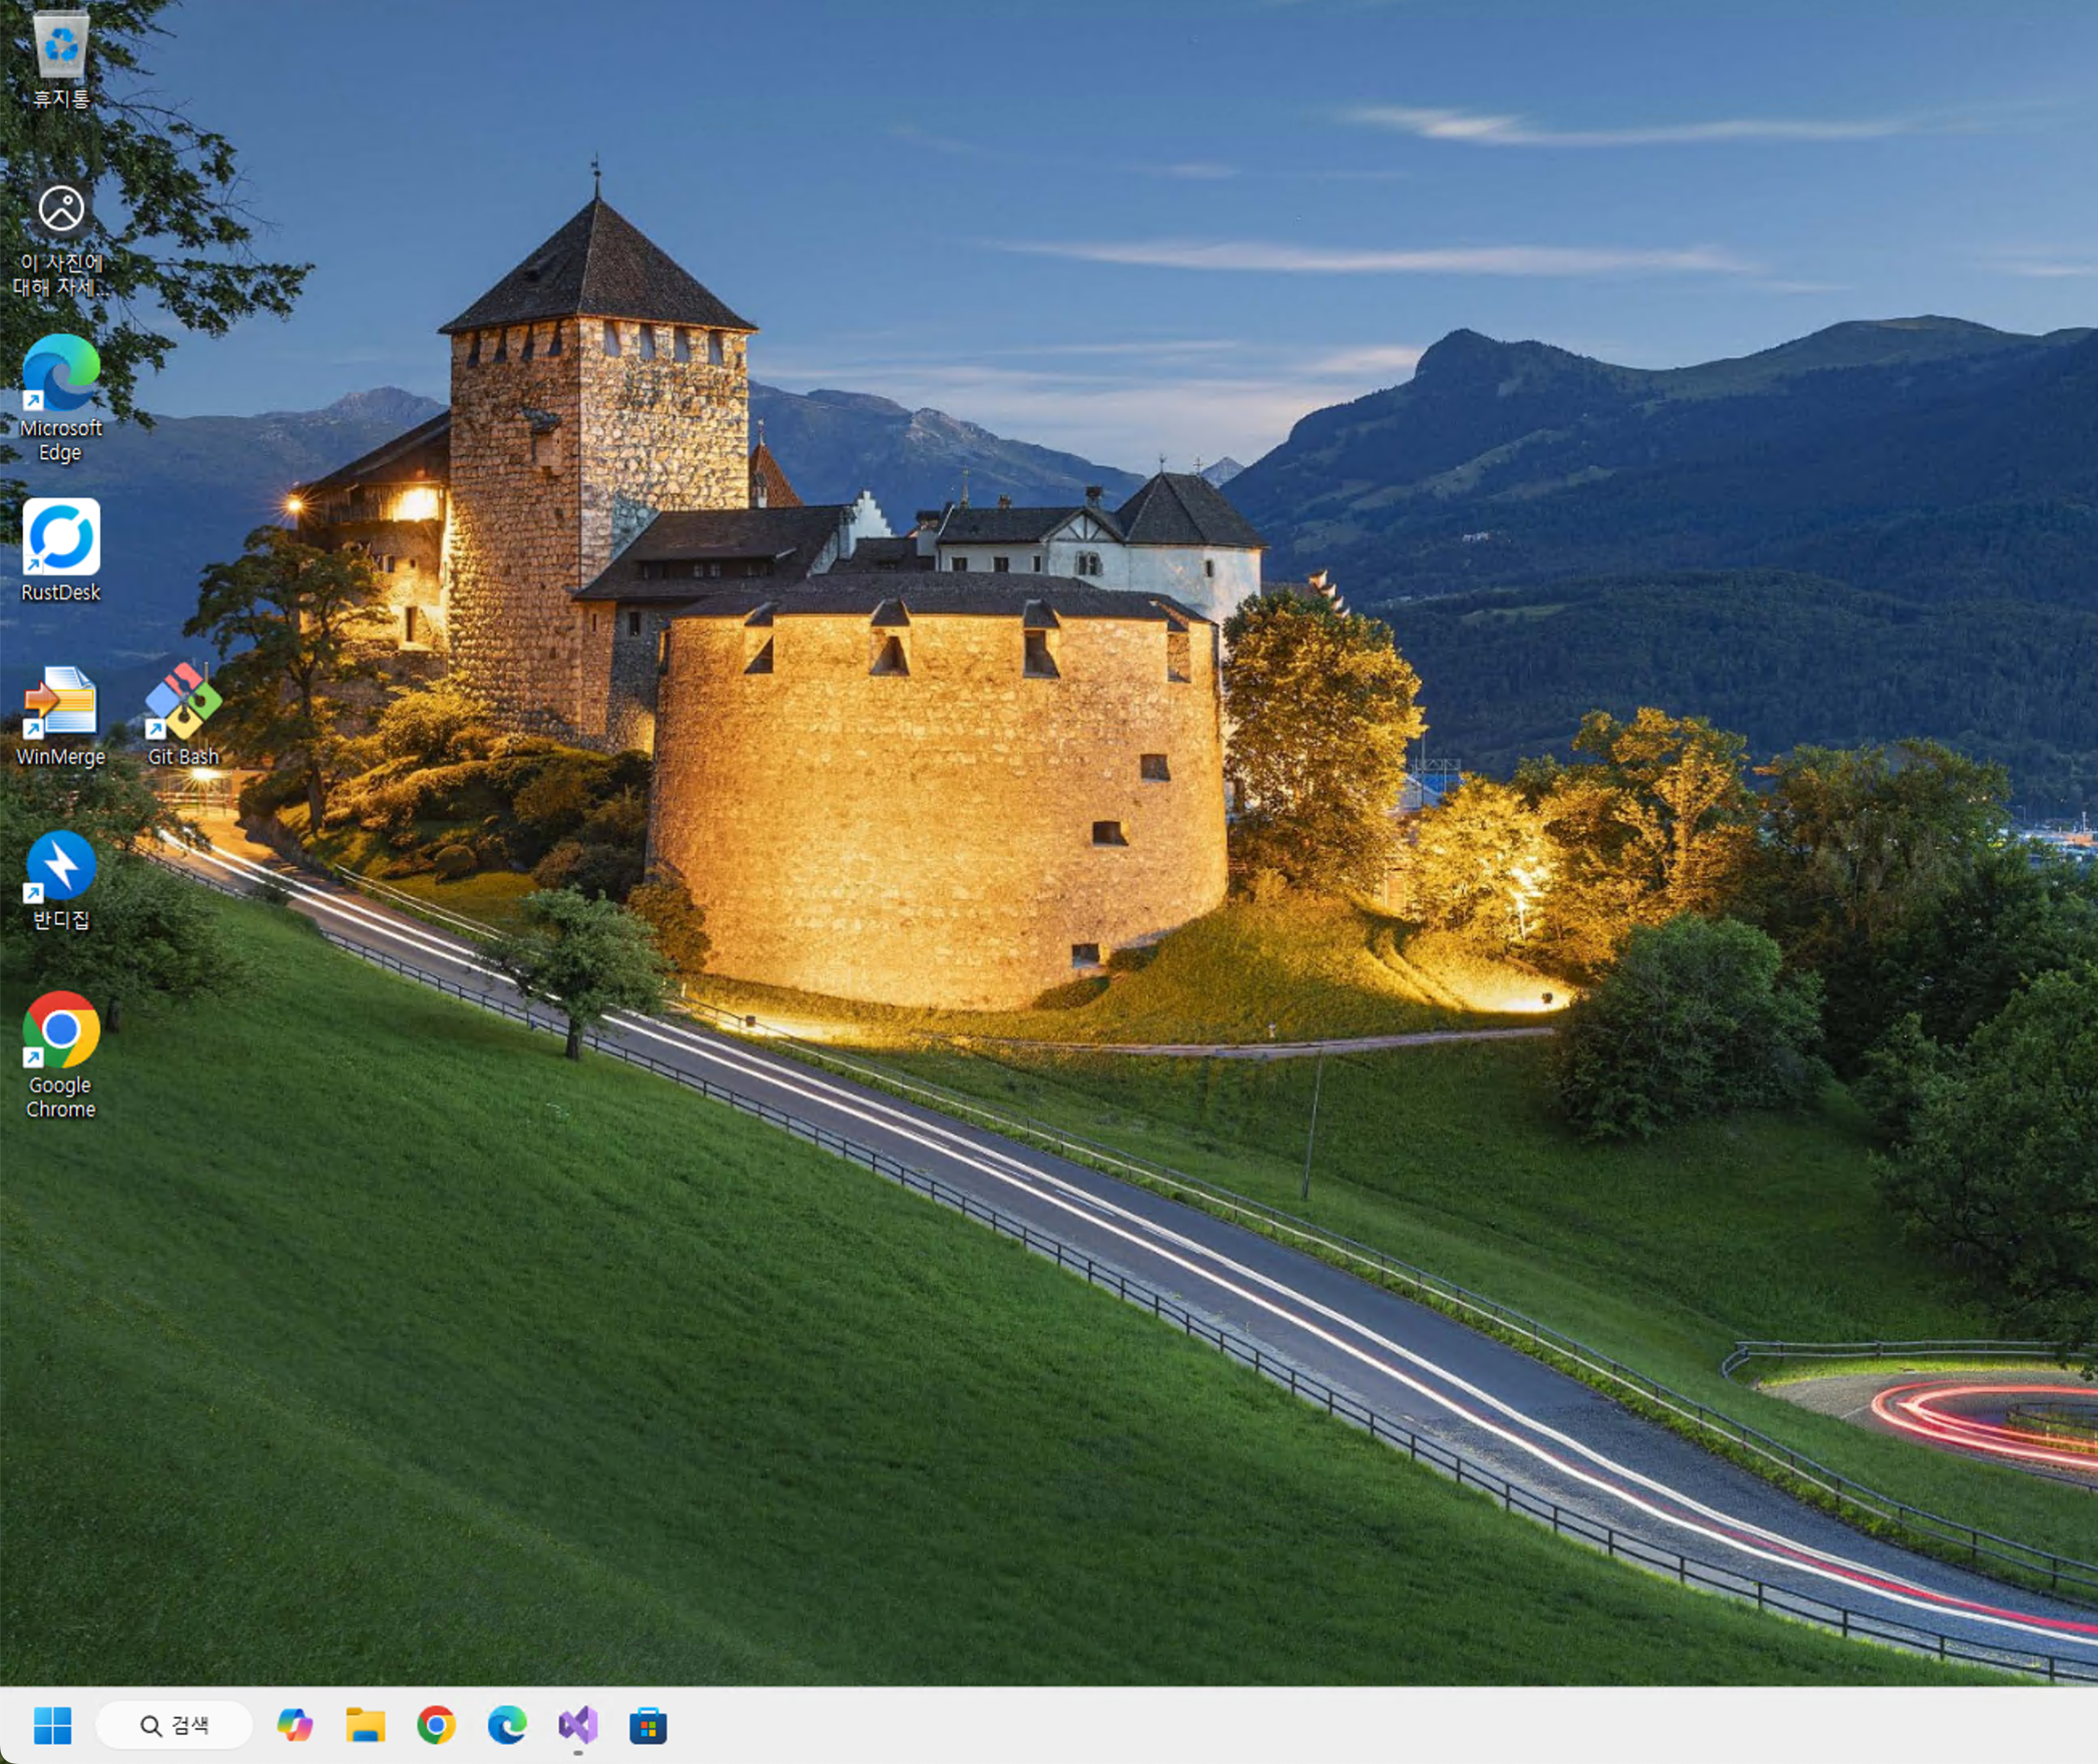Click the 'WinMerge' text label

[x=61, y=757]
